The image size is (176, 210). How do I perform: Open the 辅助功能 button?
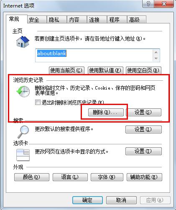(144, 177)
